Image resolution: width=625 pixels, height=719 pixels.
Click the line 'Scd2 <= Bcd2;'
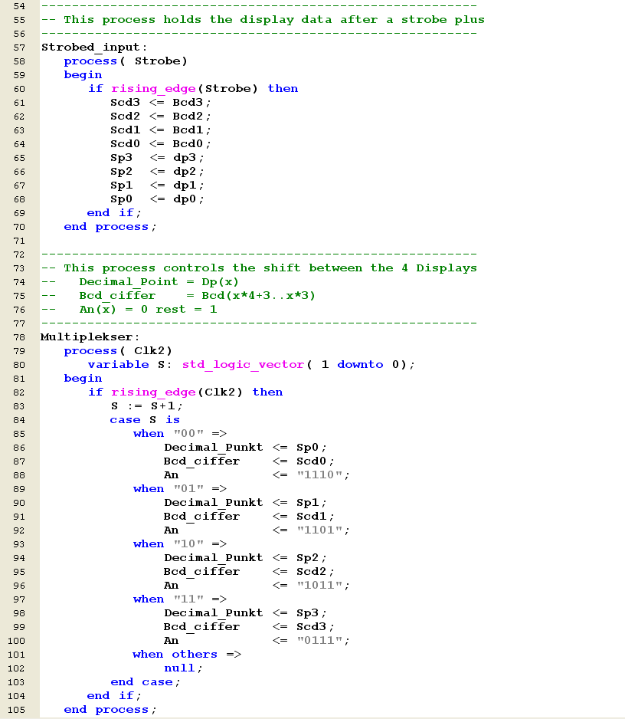[x=160, y=116]
